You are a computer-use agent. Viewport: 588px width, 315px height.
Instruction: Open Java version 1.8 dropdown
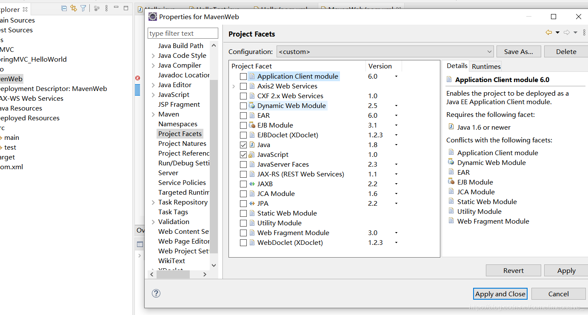(x=396, y=145)
